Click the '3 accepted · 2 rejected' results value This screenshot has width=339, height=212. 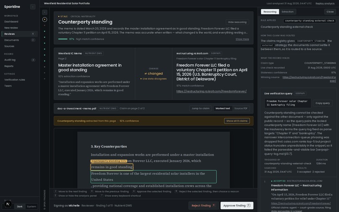[x=311, y=172]
